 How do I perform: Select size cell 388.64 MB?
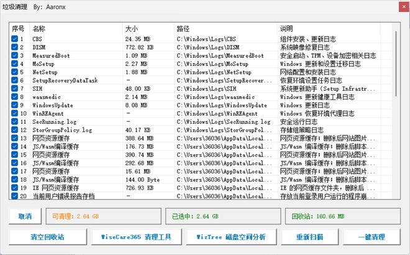(x=139, y=138)
